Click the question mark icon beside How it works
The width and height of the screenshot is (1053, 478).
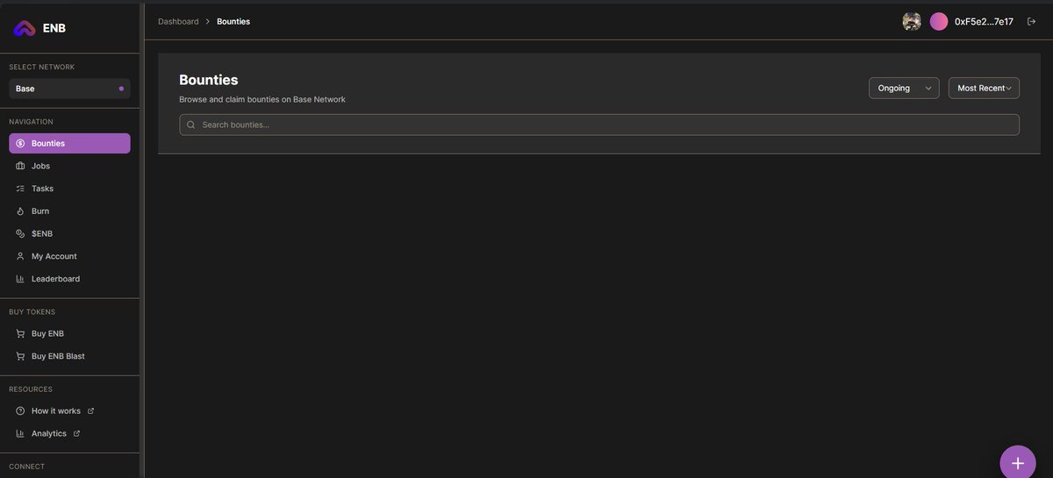(20, 410)
